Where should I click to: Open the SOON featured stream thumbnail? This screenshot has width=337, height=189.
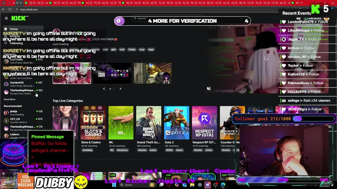112,73
